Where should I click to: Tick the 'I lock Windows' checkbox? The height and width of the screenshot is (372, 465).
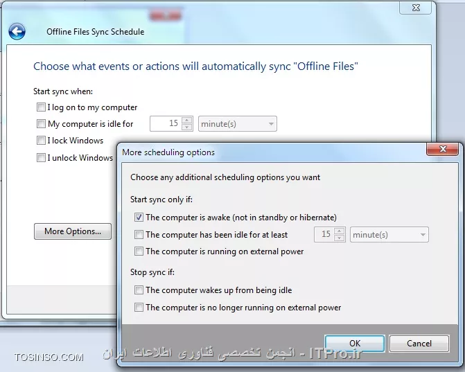coord(41,140)
